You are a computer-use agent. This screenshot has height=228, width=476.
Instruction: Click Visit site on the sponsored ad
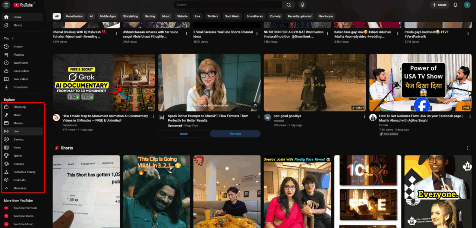point(235,134)
